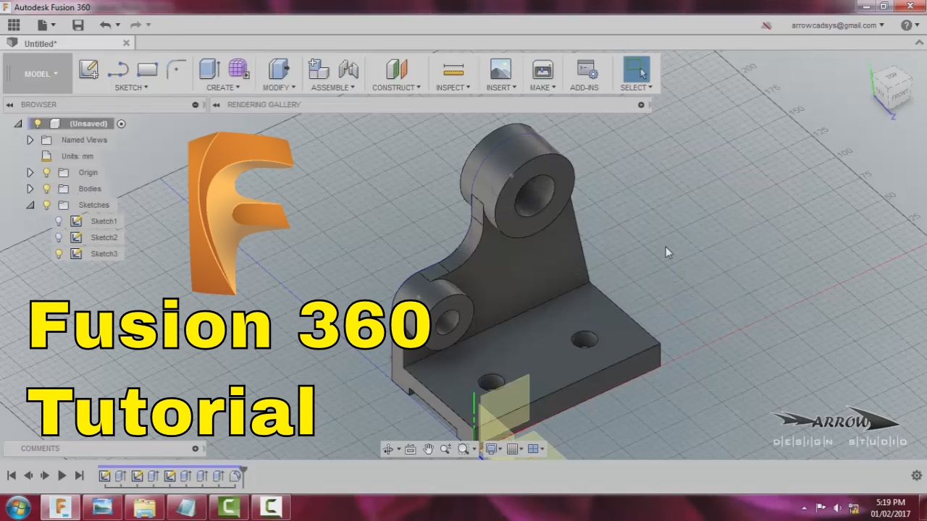Activate the Unsaved component radio button

(121, 124)
